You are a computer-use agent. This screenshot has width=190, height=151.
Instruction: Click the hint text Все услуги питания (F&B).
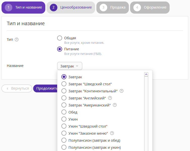pyautogui.click(x=83, y=54)
